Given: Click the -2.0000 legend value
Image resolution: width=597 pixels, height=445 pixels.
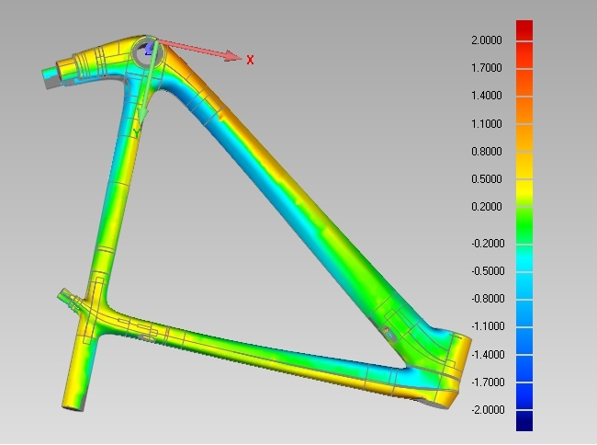Looking at the screenshot, I should pyautogui.click(x=484, y=410).
